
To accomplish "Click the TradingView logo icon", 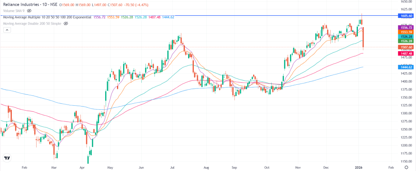I will coord(7,158).
